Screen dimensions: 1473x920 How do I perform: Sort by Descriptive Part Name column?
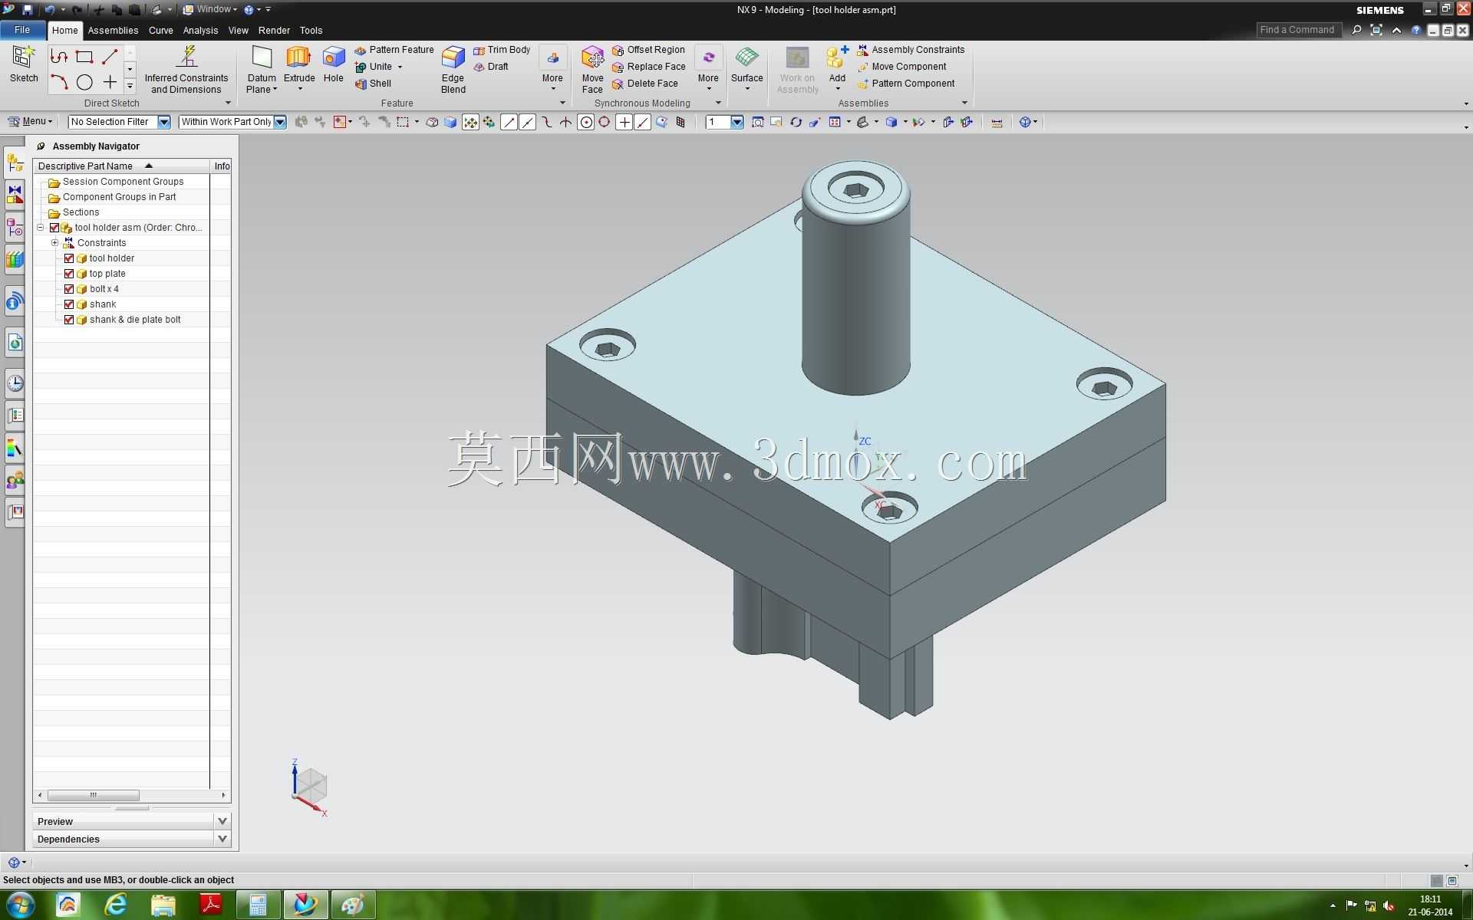click(x=121, y=166)
